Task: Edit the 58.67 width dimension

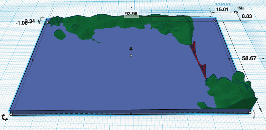Action: [x=249, y=58]
